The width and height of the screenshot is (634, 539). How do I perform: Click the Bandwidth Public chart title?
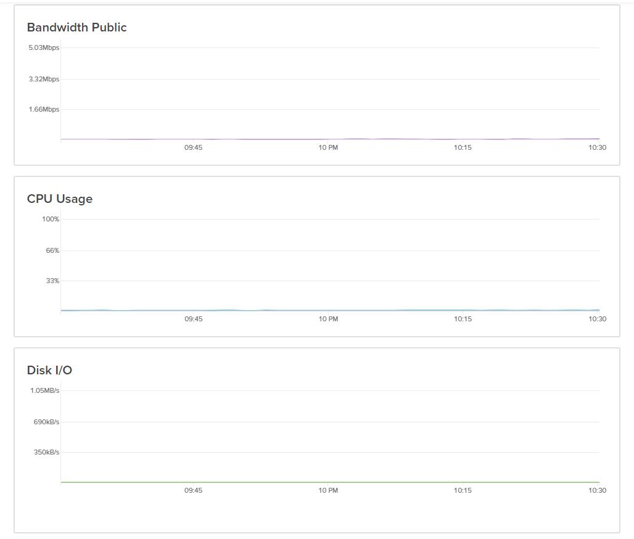[x=76, y=28]
